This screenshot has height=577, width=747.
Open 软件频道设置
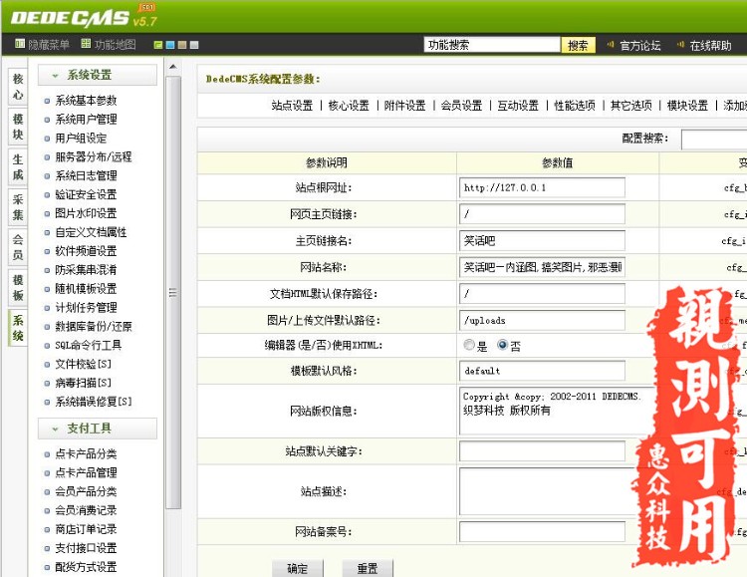86,251
